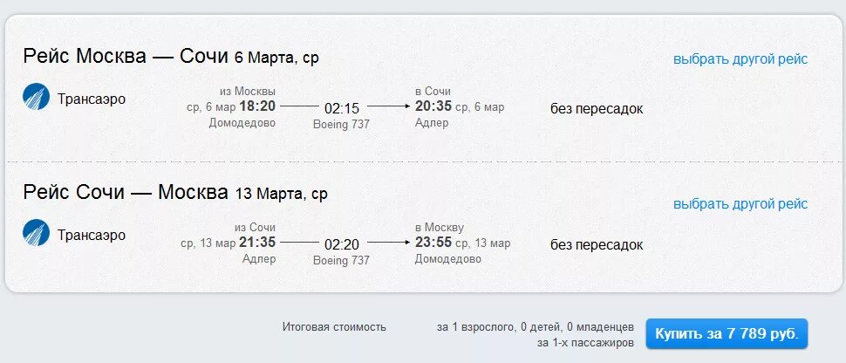
Task: Click the Итоговая стоимость label
Action: click(335, 327)
